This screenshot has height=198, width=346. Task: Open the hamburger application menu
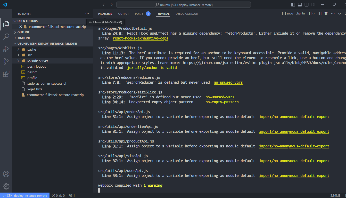[6, 14]
